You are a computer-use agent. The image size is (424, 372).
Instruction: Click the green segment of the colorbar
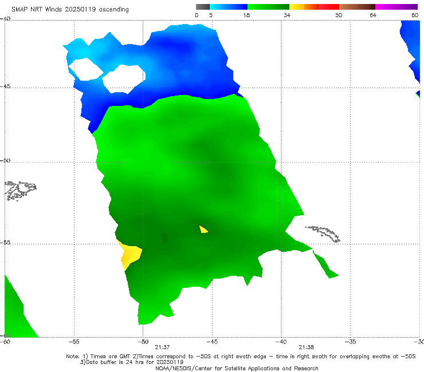(268, 7)
